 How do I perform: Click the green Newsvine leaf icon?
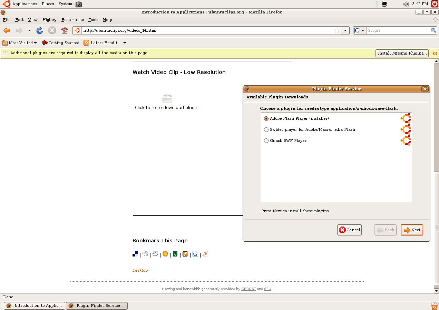(175, 254)
